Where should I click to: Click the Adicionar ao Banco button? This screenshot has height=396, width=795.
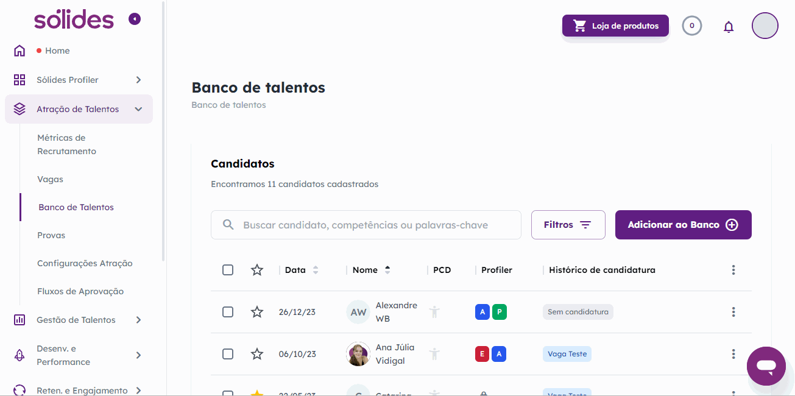(x=684, y=225)
